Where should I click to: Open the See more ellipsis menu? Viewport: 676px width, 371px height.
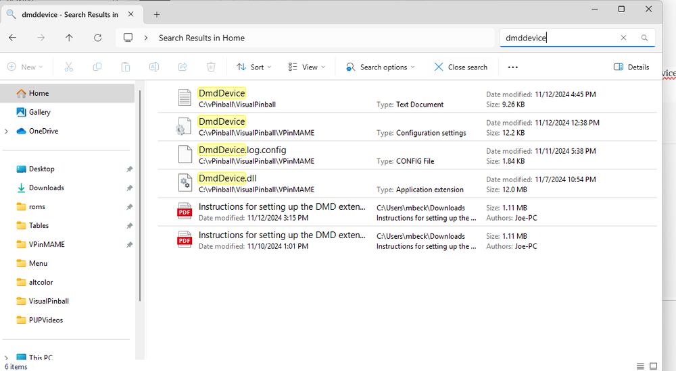(x=512, y=67)
